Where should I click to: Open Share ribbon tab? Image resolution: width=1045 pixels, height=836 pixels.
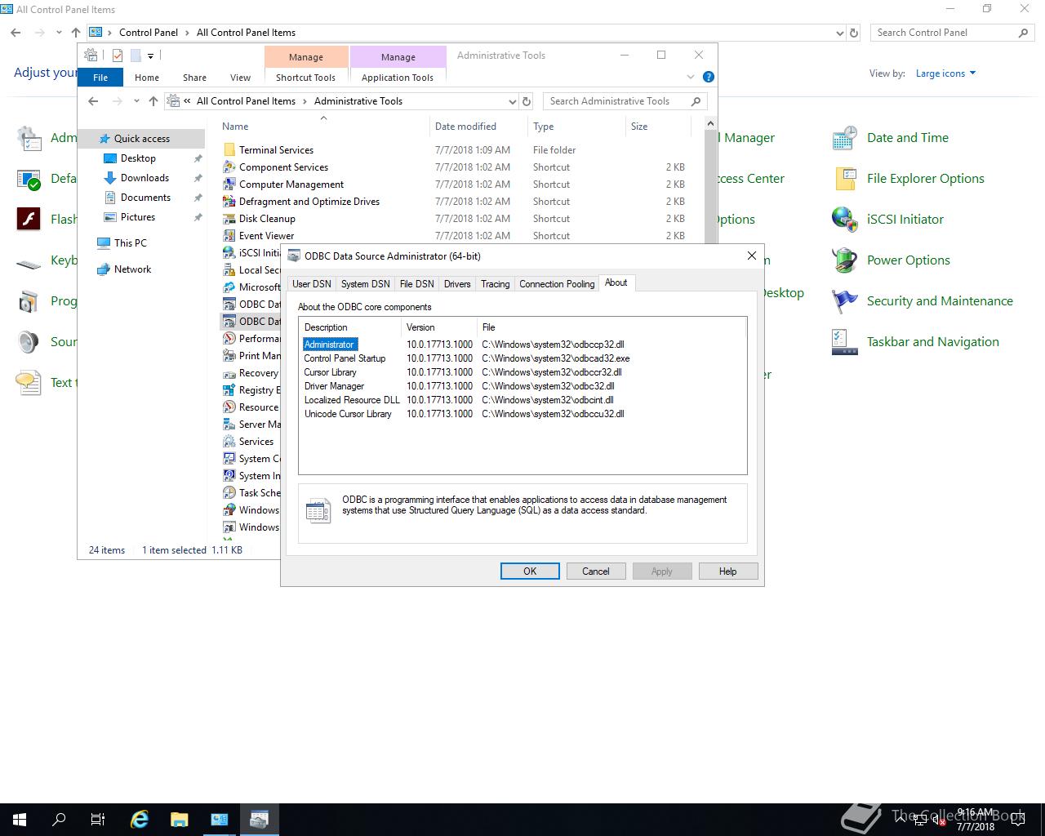(194, 78)
